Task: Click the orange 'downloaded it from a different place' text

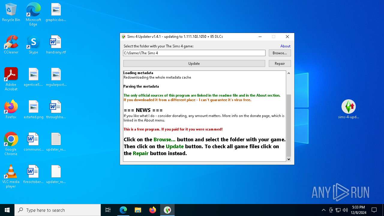Action: (x=187, y=100)
